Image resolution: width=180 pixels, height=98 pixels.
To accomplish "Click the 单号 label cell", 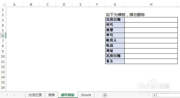I will [115, 35].
